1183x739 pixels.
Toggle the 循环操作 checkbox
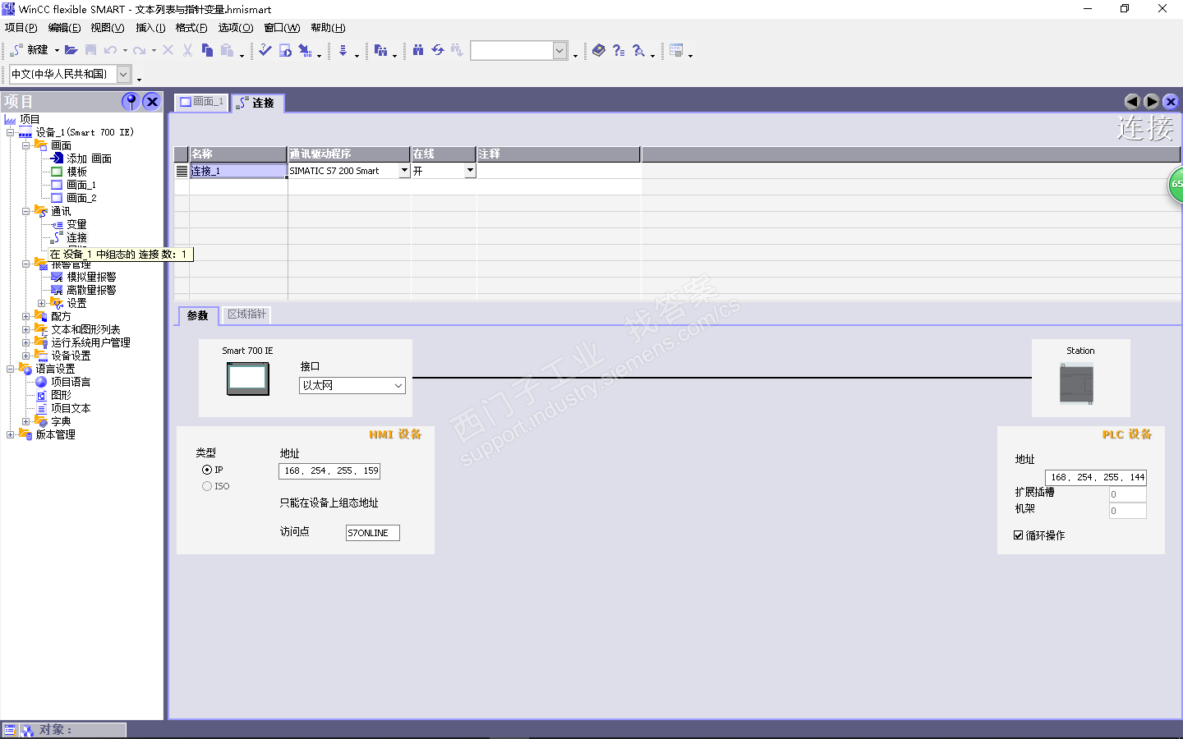click(x=1019, y=535)
